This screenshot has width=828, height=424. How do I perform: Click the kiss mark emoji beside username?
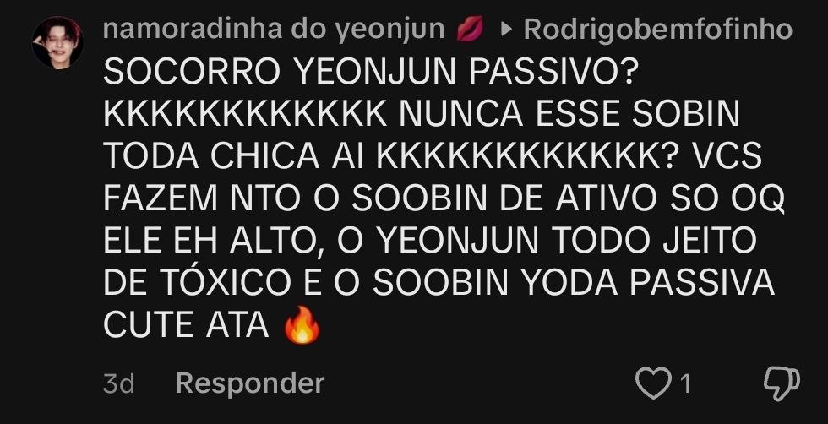[470, 29]
